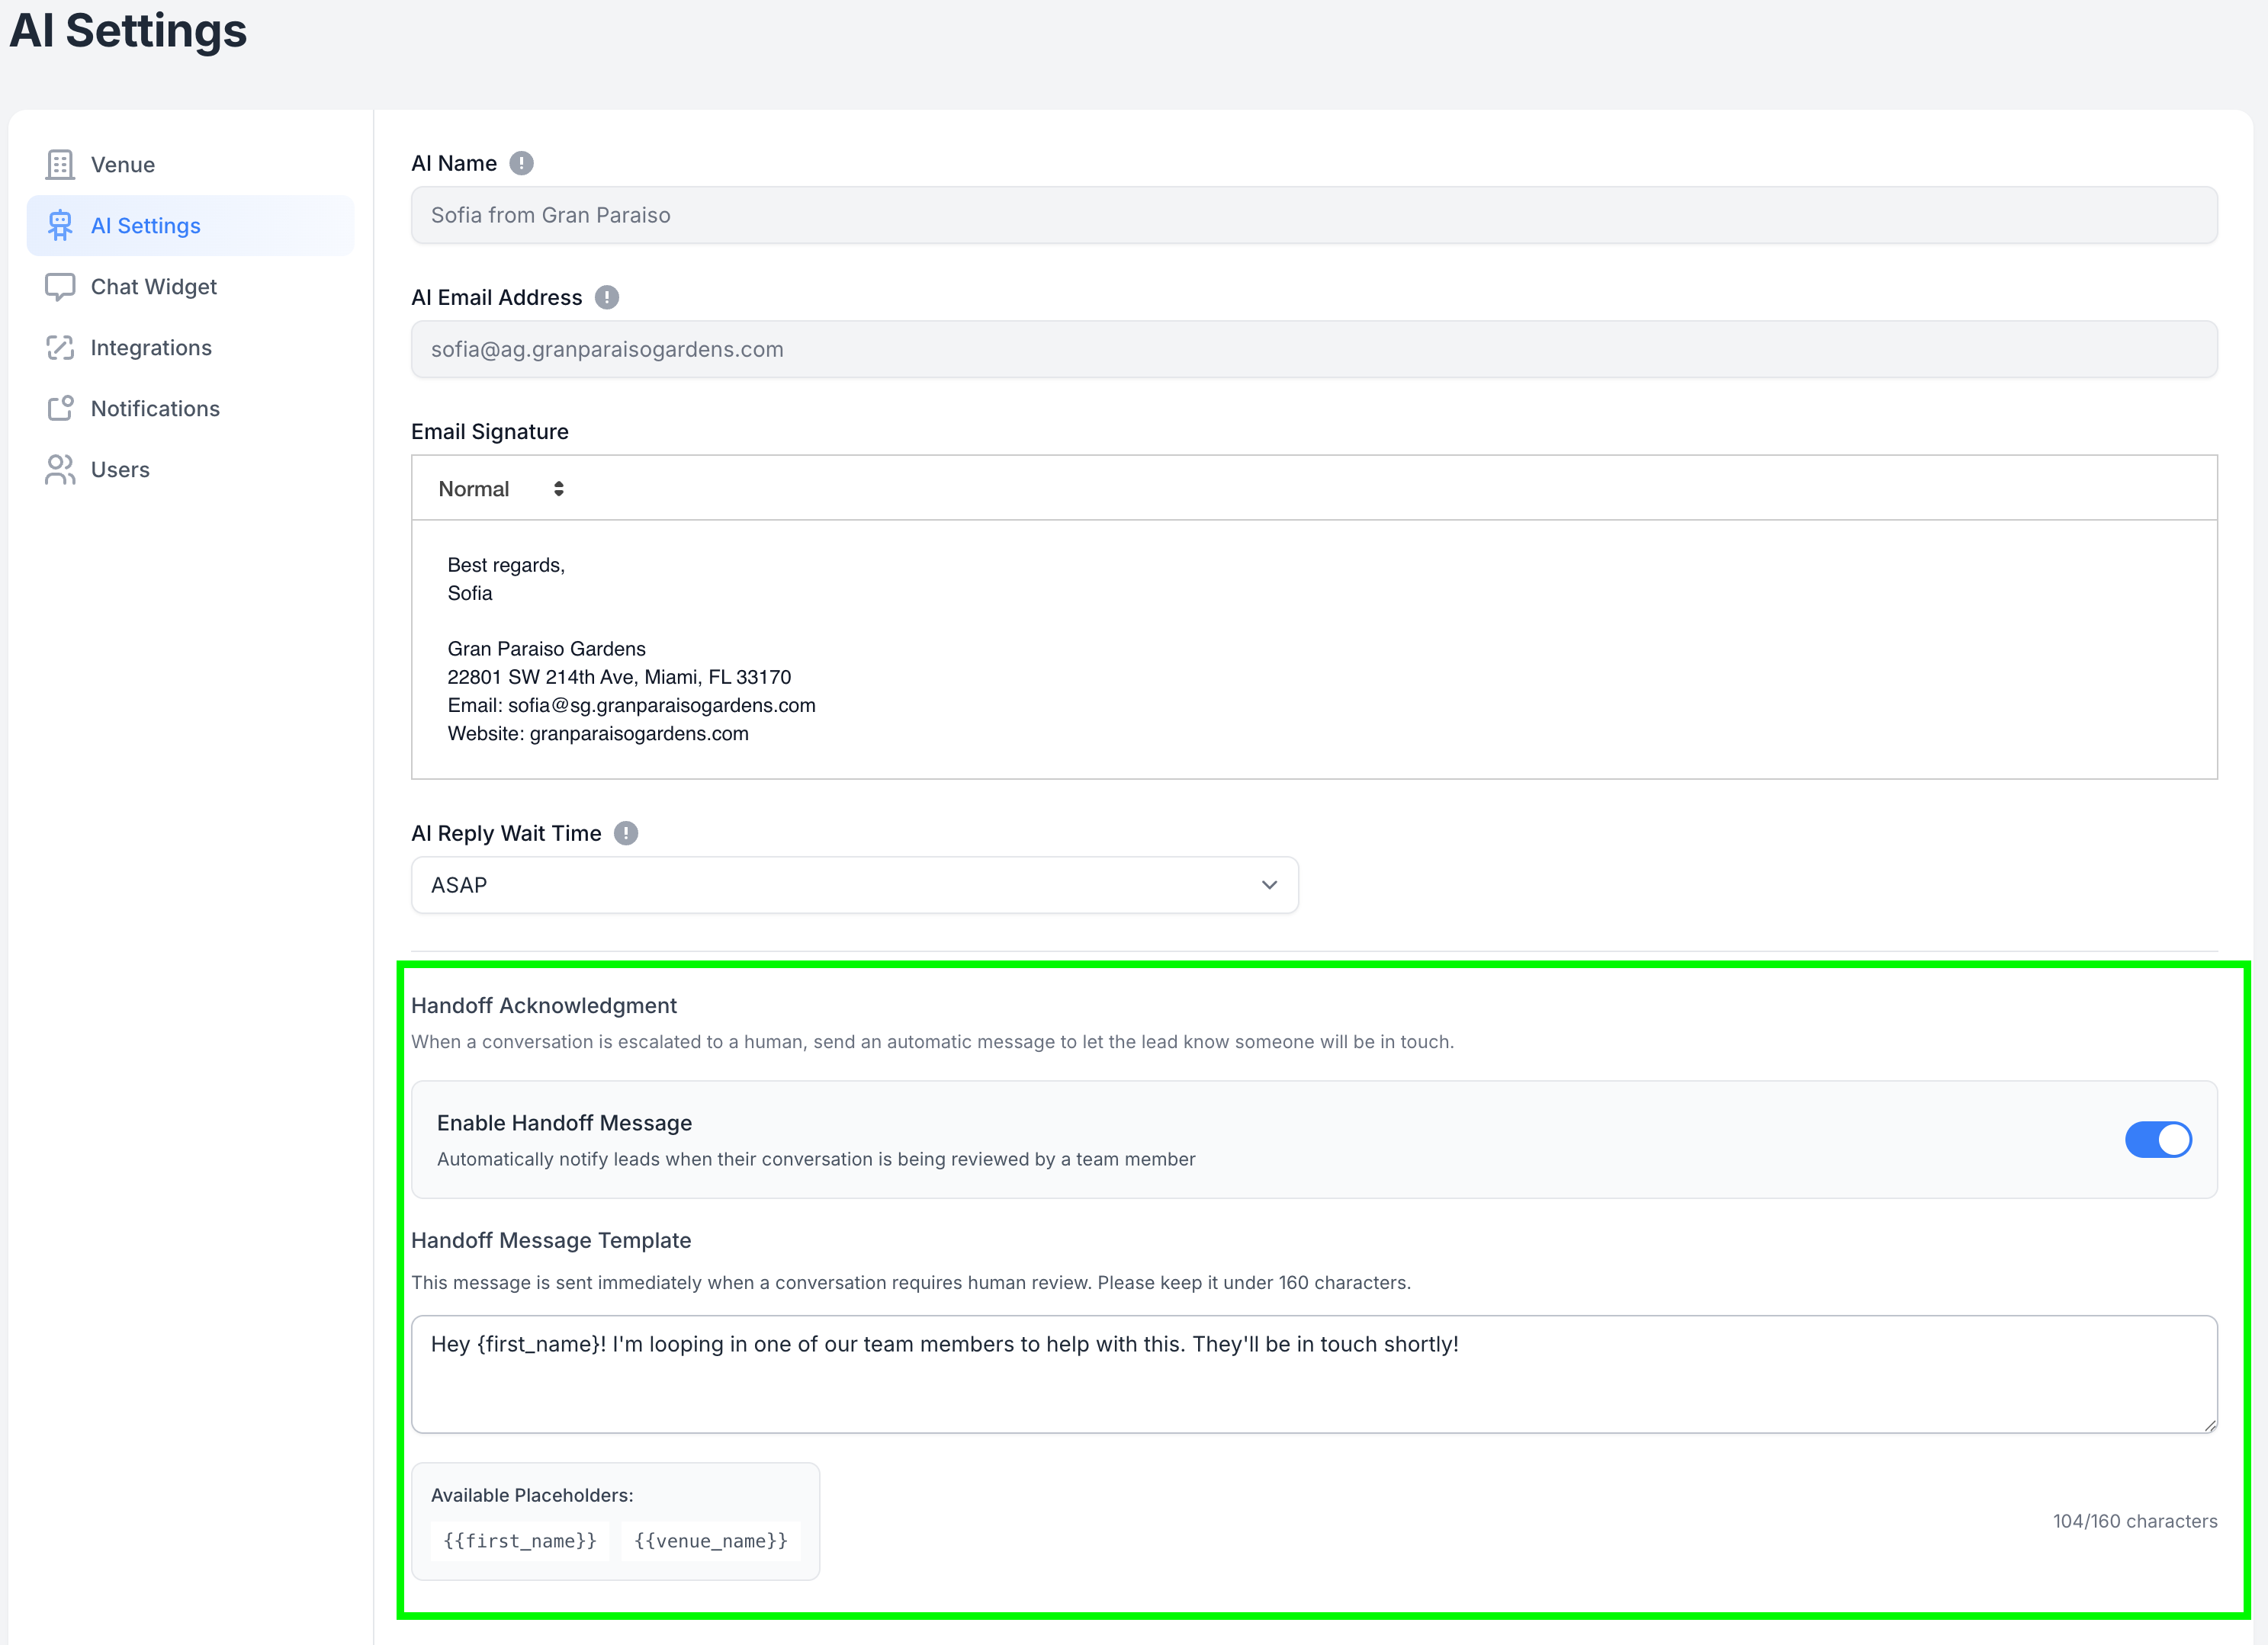Click info icon next to AI Name

click(521, 164)
